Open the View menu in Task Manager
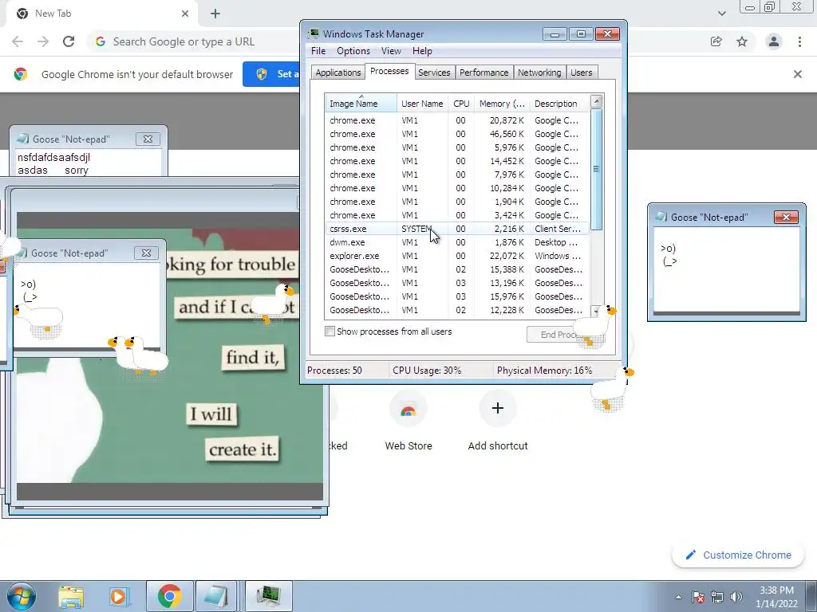This screenshot has width=817, height=612. tap(391, 51)
